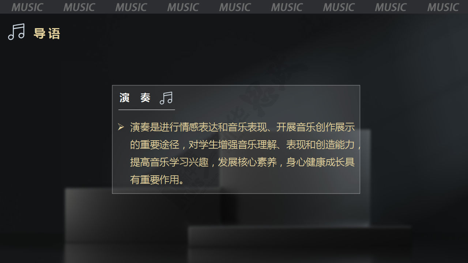The image size is (468, 263).
Task: Click the phrase 开展音乐创作展示 in first line
Action: click(x=316, y=127)
